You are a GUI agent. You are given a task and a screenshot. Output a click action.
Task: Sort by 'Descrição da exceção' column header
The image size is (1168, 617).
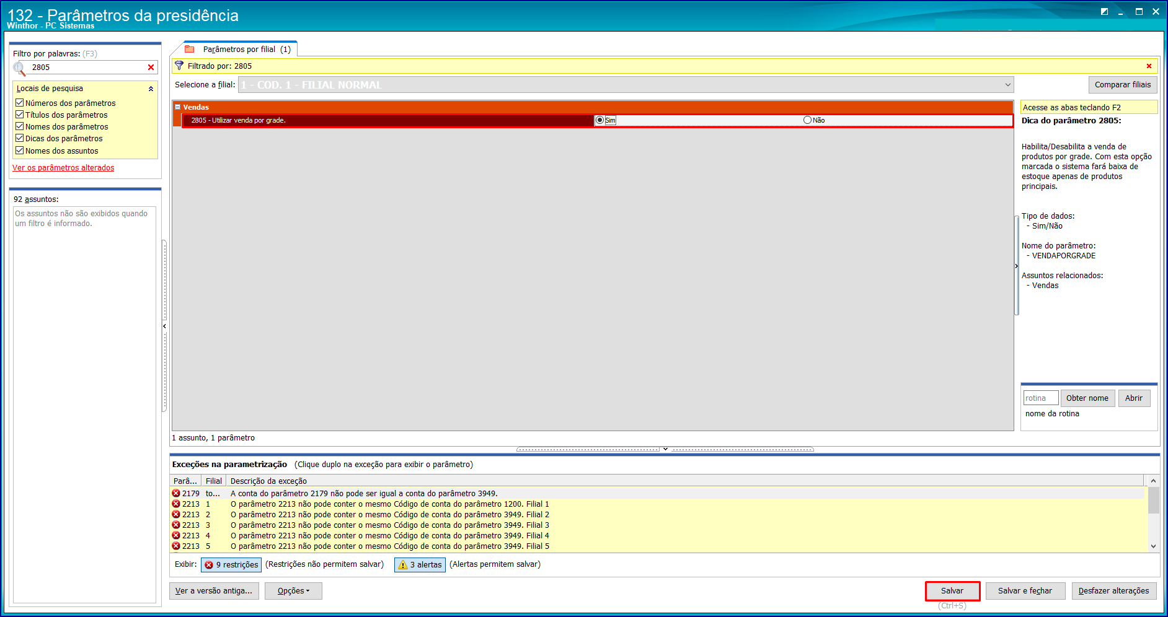click(x=685, y=481)
